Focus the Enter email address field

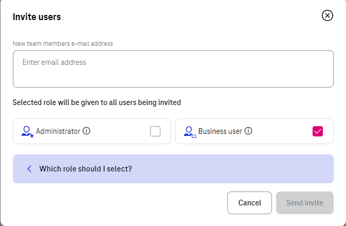(173, 69)
